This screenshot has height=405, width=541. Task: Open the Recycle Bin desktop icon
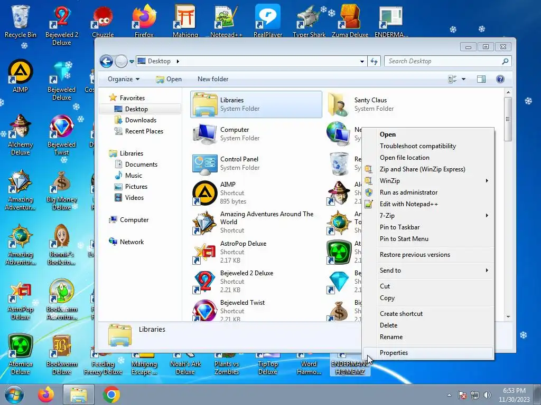pos(21,21)
